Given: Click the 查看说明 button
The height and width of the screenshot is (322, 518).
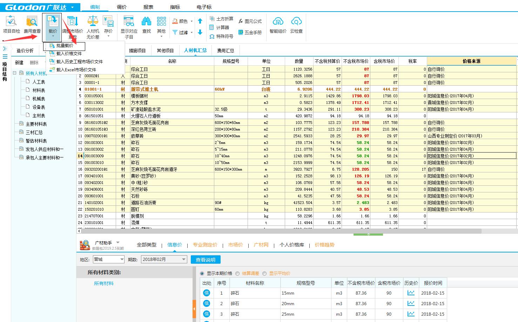Looking at the screenshot, I should coord(206,260).
